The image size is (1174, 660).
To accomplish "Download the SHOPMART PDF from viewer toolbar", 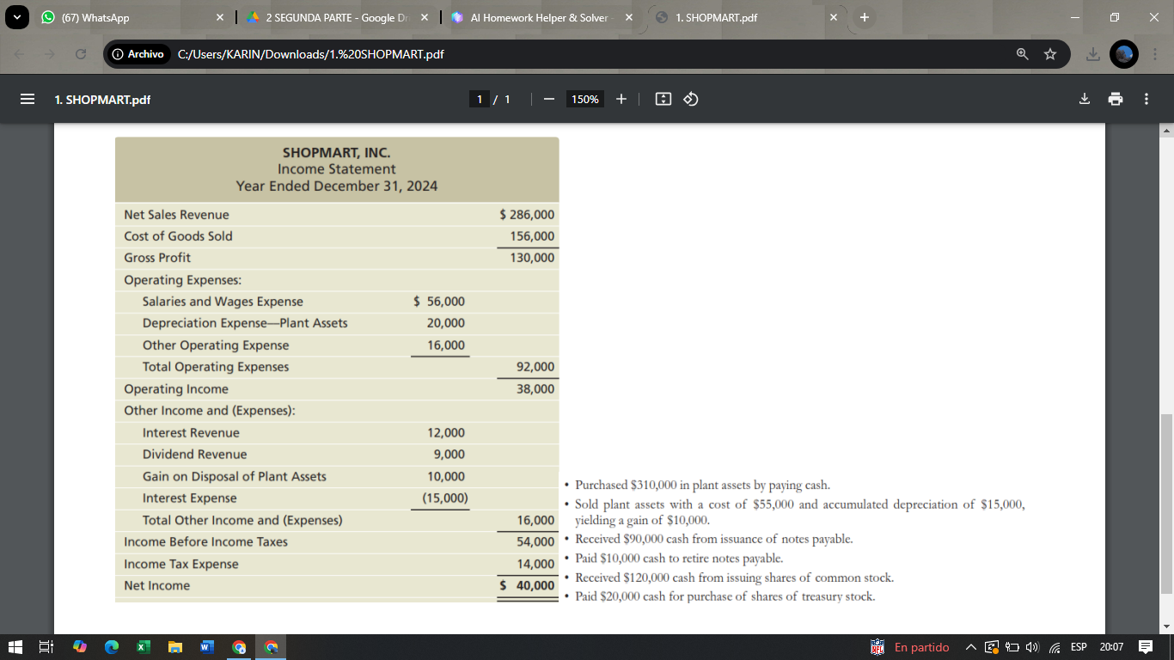I will tap(1085, 99).
